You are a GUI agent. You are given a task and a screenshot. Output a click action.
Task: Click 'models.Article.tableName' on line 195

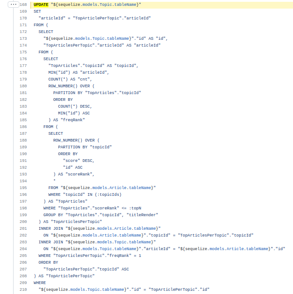(x=122, y=188)
